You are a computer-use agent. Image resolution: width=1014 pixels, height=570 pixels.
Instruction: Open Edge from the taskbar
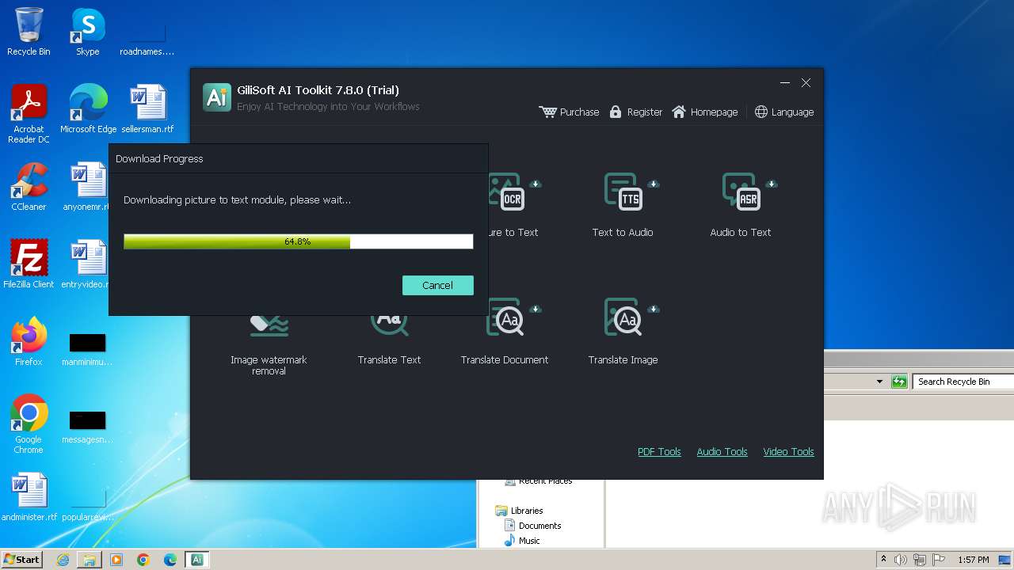coord(170,560)
